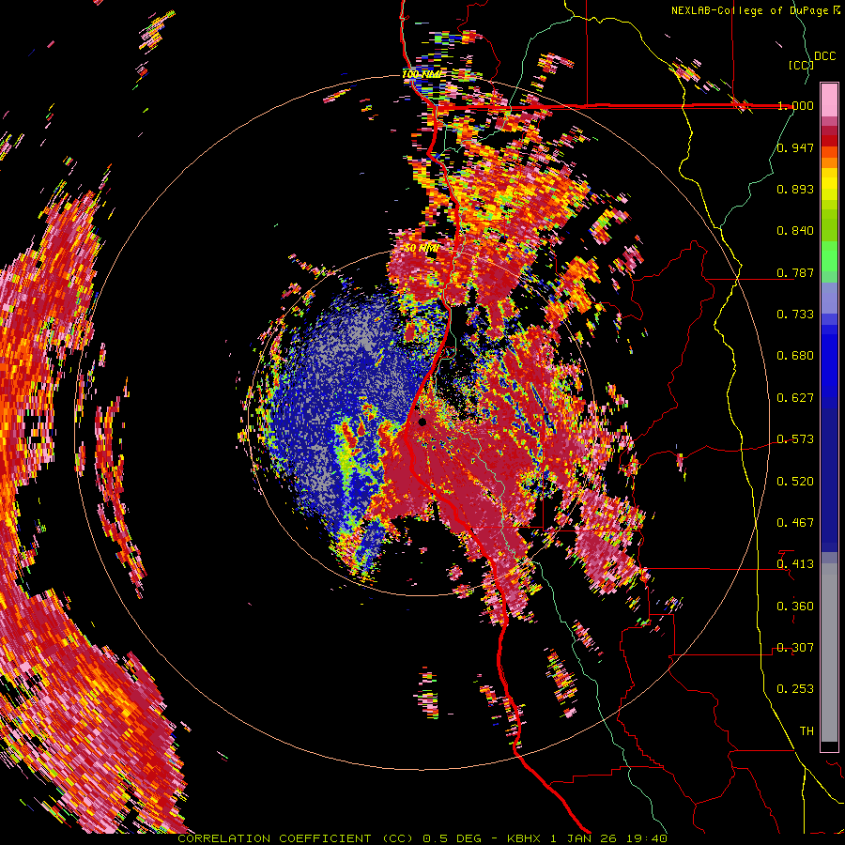Click the 0.787 legend value

(795, 272)
